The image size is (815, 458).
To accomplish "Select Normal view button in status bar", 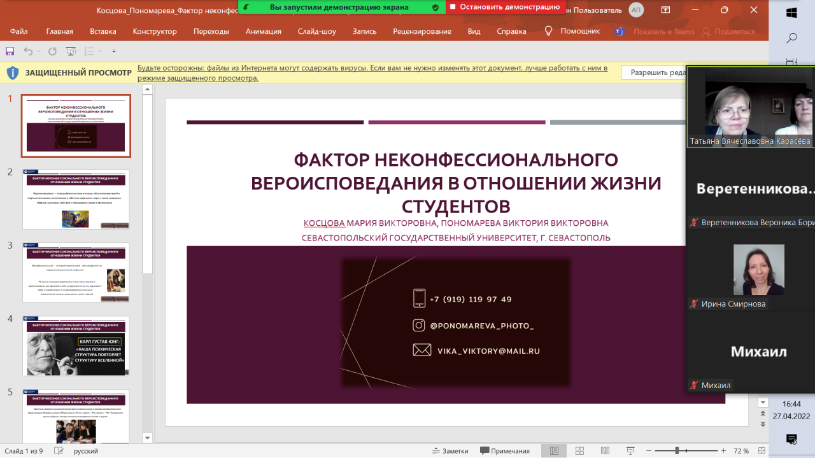I will [554, 451].
